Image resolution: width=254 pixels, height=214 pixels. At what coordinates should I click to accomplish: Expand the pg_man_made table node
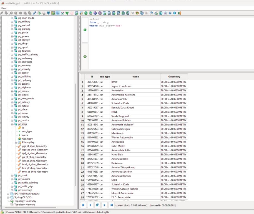click(x=12, y=18)
